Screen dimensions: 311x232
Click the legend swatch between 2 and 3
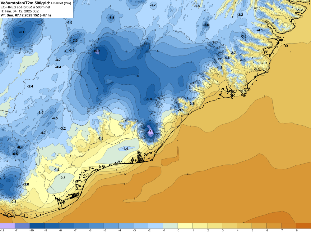[215, 226]
